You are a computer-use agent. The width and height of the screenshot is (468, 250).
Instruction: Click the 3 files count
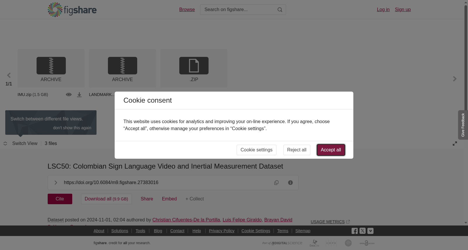[x=51, y=144]
